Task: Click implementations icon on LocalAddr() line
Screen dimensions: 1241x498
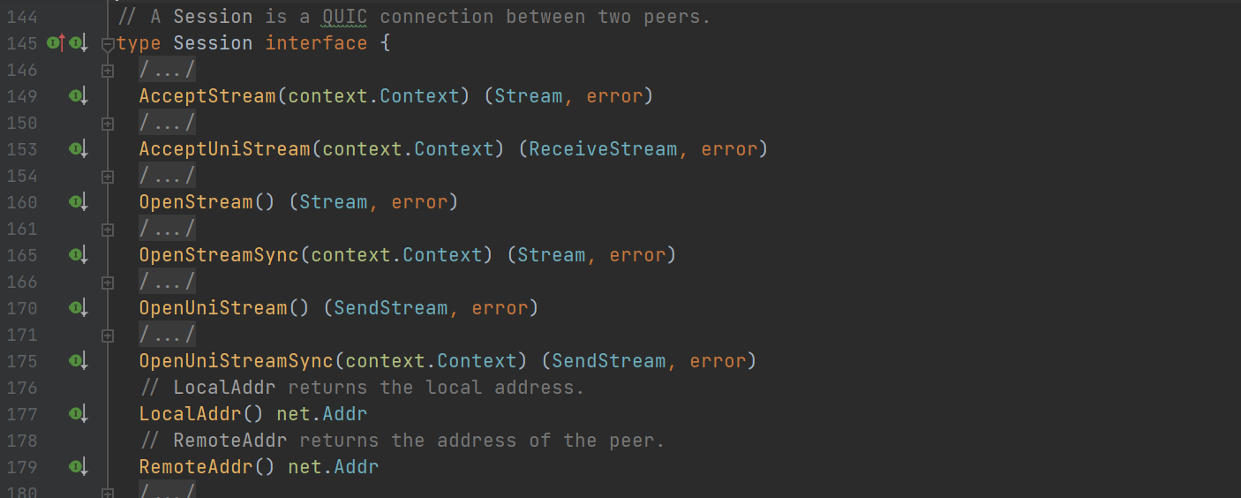Action: click(x=78, y=414)
